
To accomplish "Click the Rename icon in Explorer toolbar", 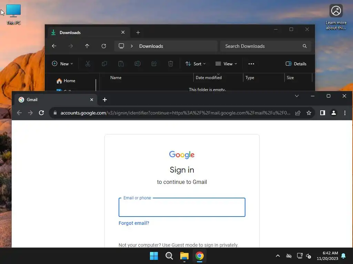I will point(137,64).
